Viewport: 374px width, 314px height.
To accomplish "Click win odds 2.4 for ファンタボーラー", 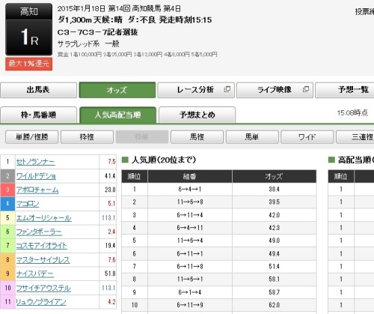I will pyautogui.click(x=111, y=232).
